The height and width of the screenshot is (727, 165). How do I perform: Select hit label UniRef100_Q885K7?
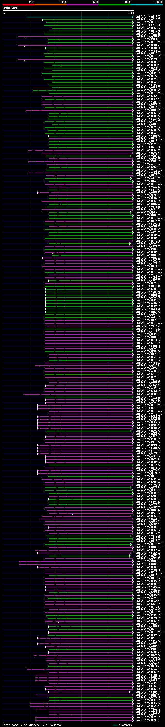tap(148, 348)
